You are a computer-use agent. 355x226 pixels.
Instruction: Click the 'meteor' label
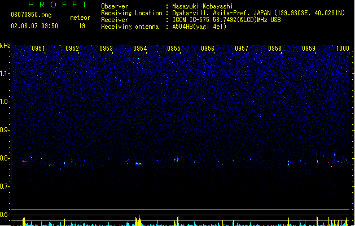[80, 18]
